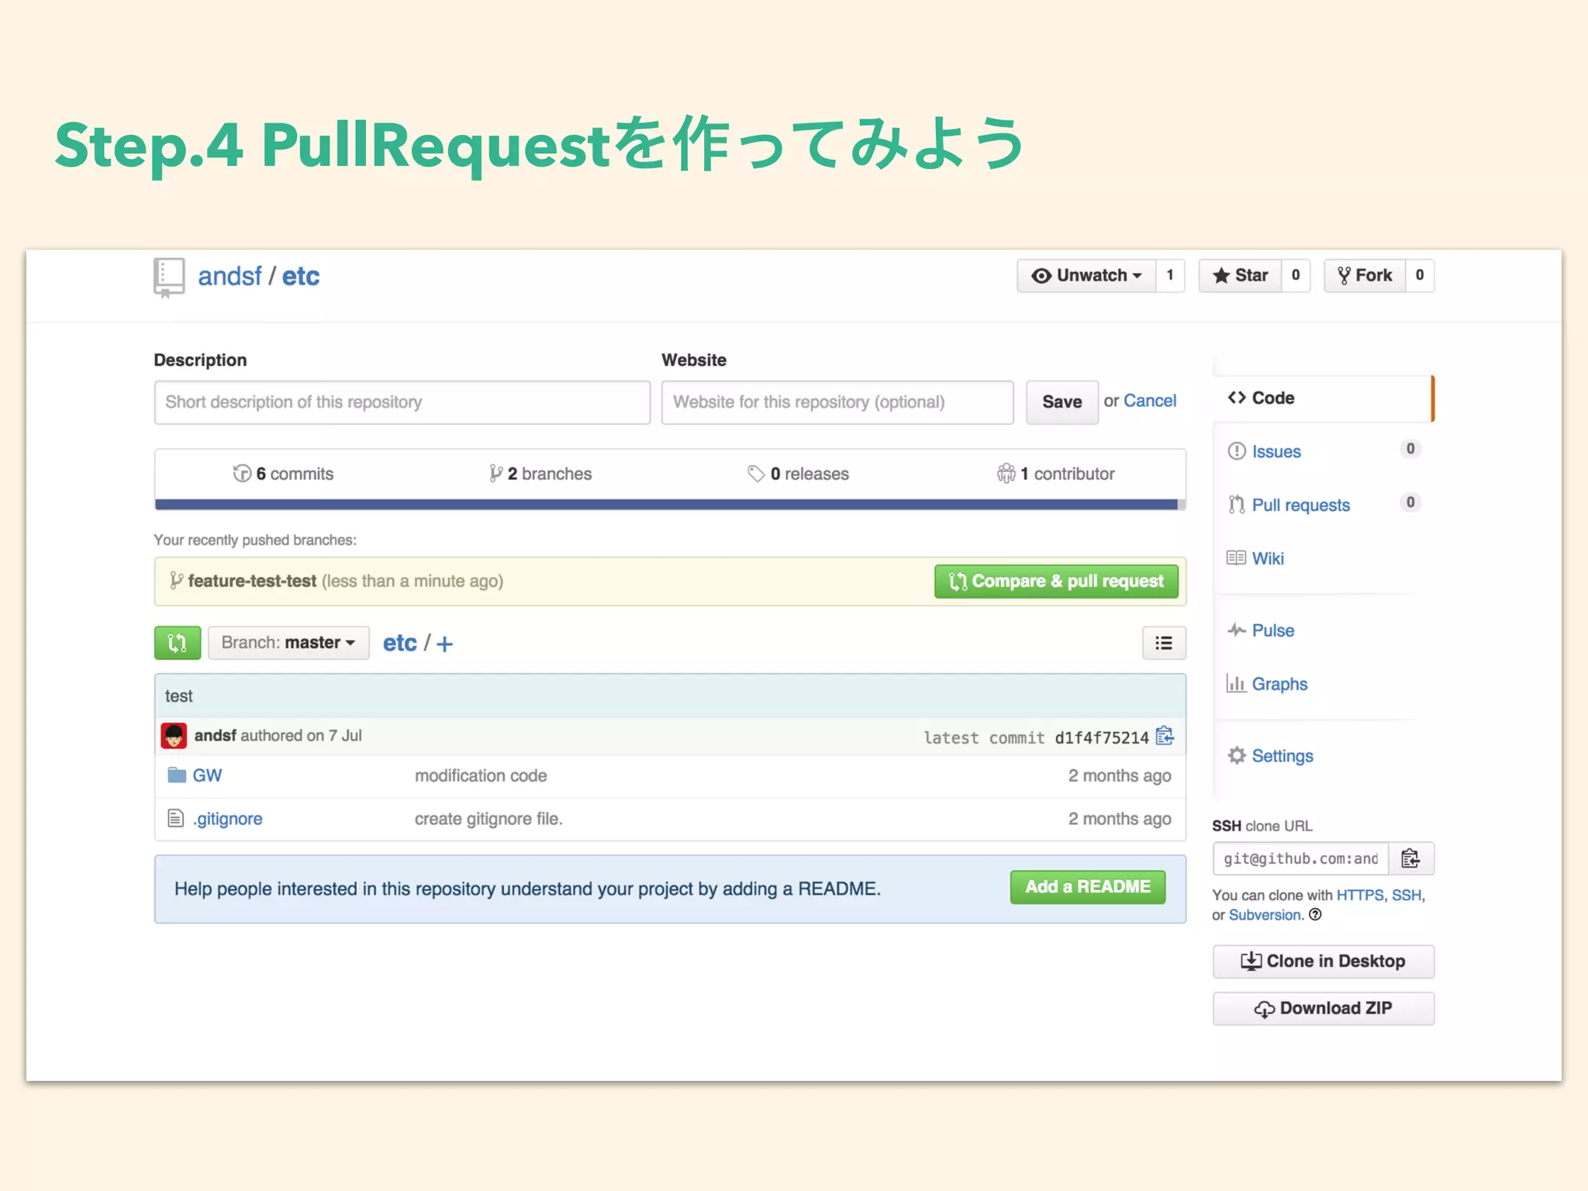The image size is (1588, 1191).
Task: Open the andsf user profile link
Action: coord(230,276)
